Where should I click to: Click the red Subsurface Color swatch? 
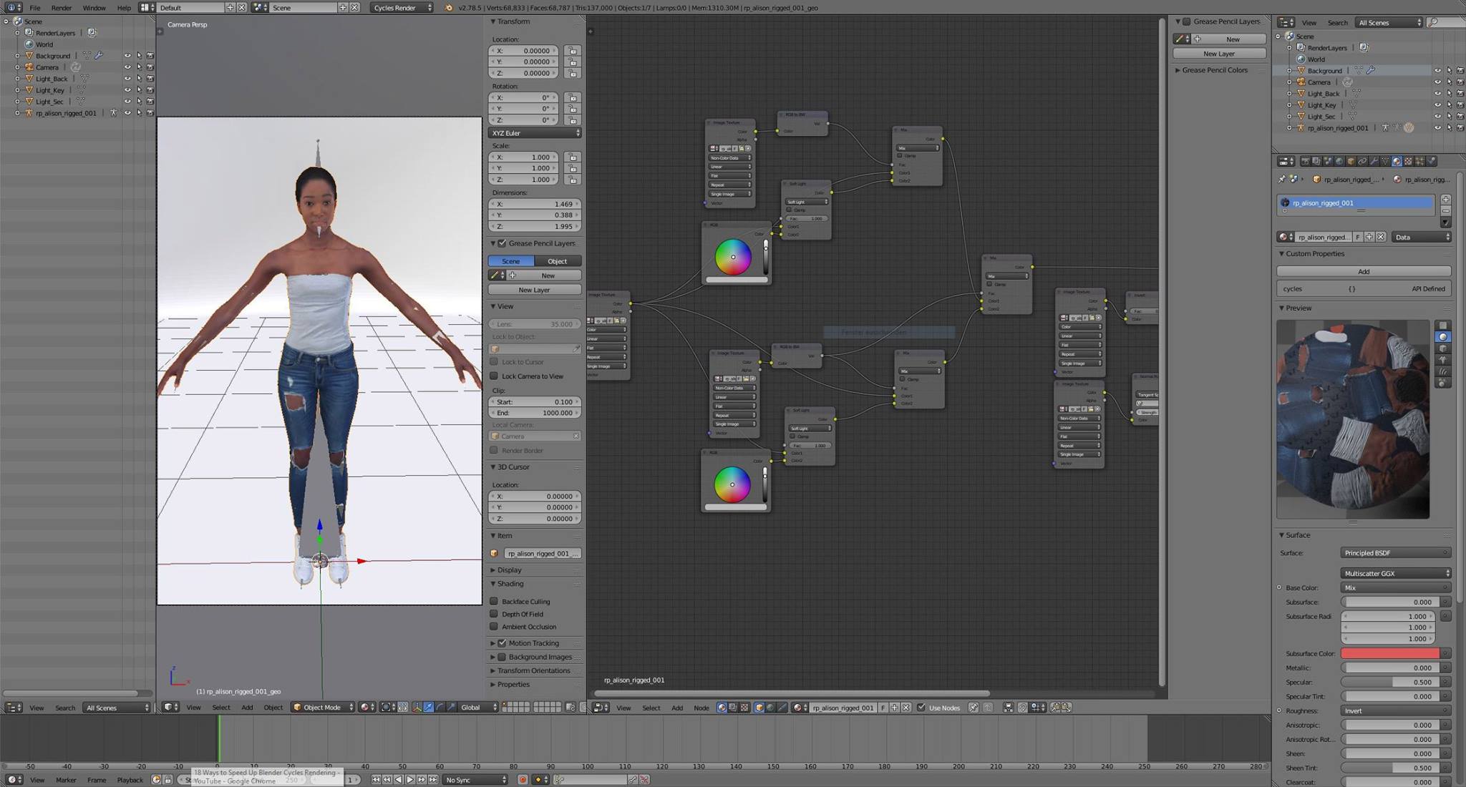[x=1389, y=653]
